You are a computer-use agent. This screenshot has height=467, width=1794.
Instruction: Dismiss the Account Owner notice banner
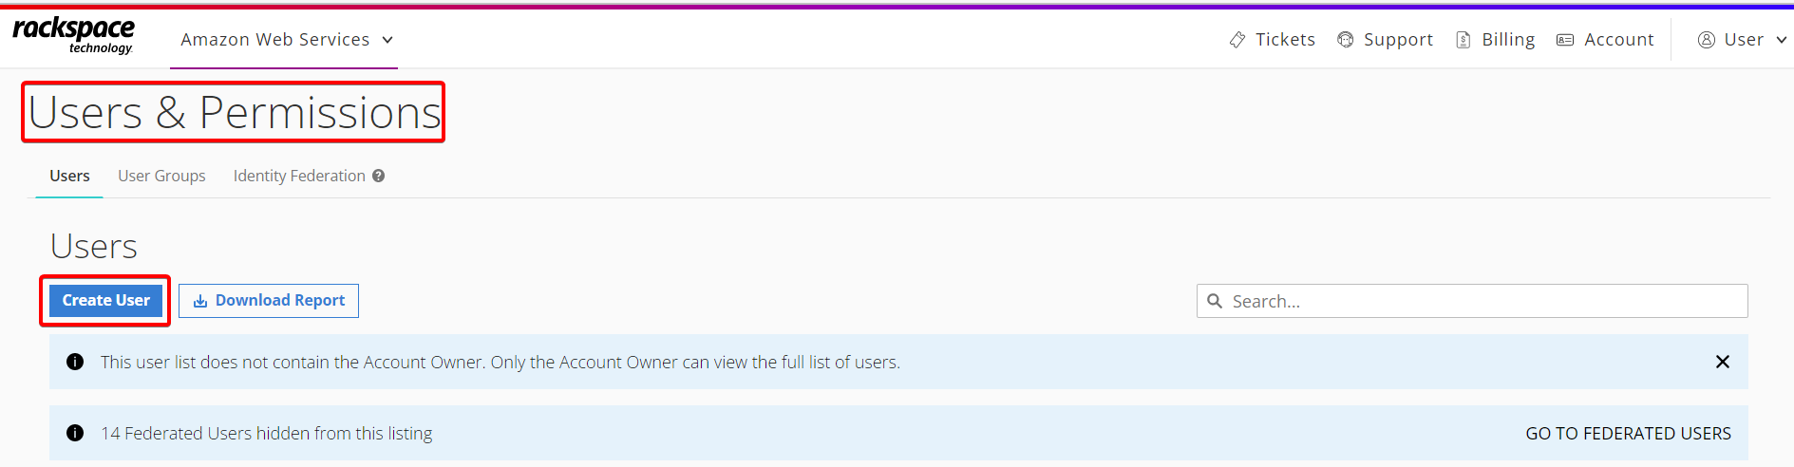tap(1722, 362)
